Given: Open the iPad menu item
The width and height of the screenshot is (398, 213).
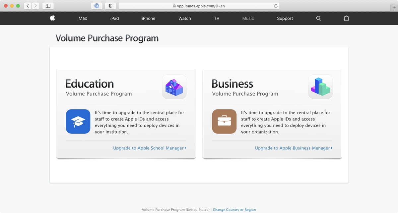Looking at the screenshot, I should (114, 18).
